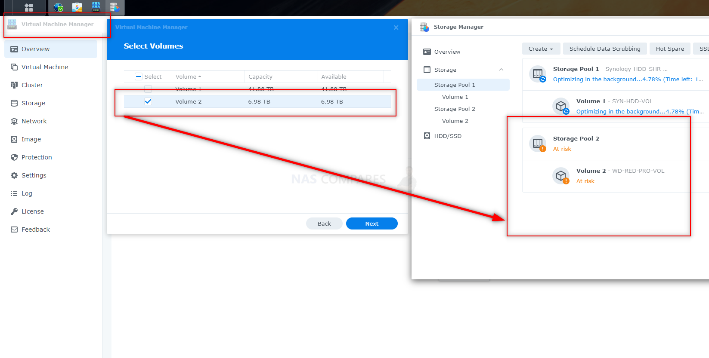This screenshot has height=358, width=709.
Task: Click the Storage Manager title icon
Action: click(424, 27)
